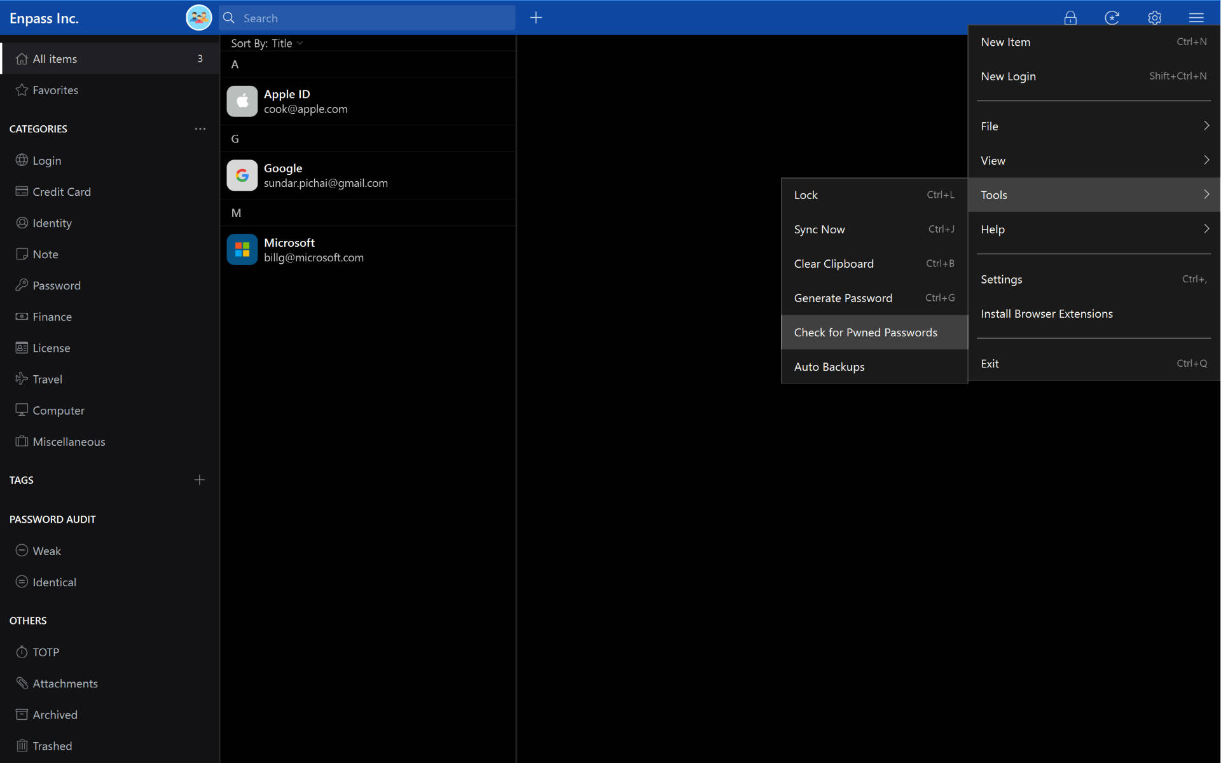The height and width of the screenshot is (763, 1221).
Task: Click the lock vault icon in the header
Action: (1070, 18)
